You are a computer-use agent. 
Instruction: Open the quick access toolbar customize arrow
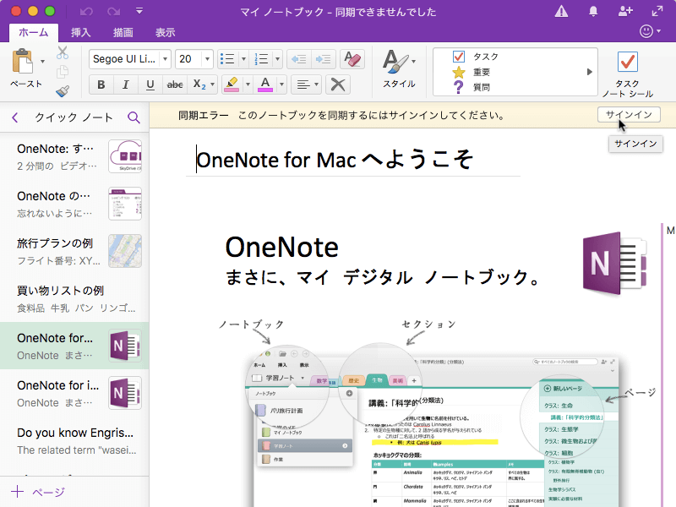point(139,11)
